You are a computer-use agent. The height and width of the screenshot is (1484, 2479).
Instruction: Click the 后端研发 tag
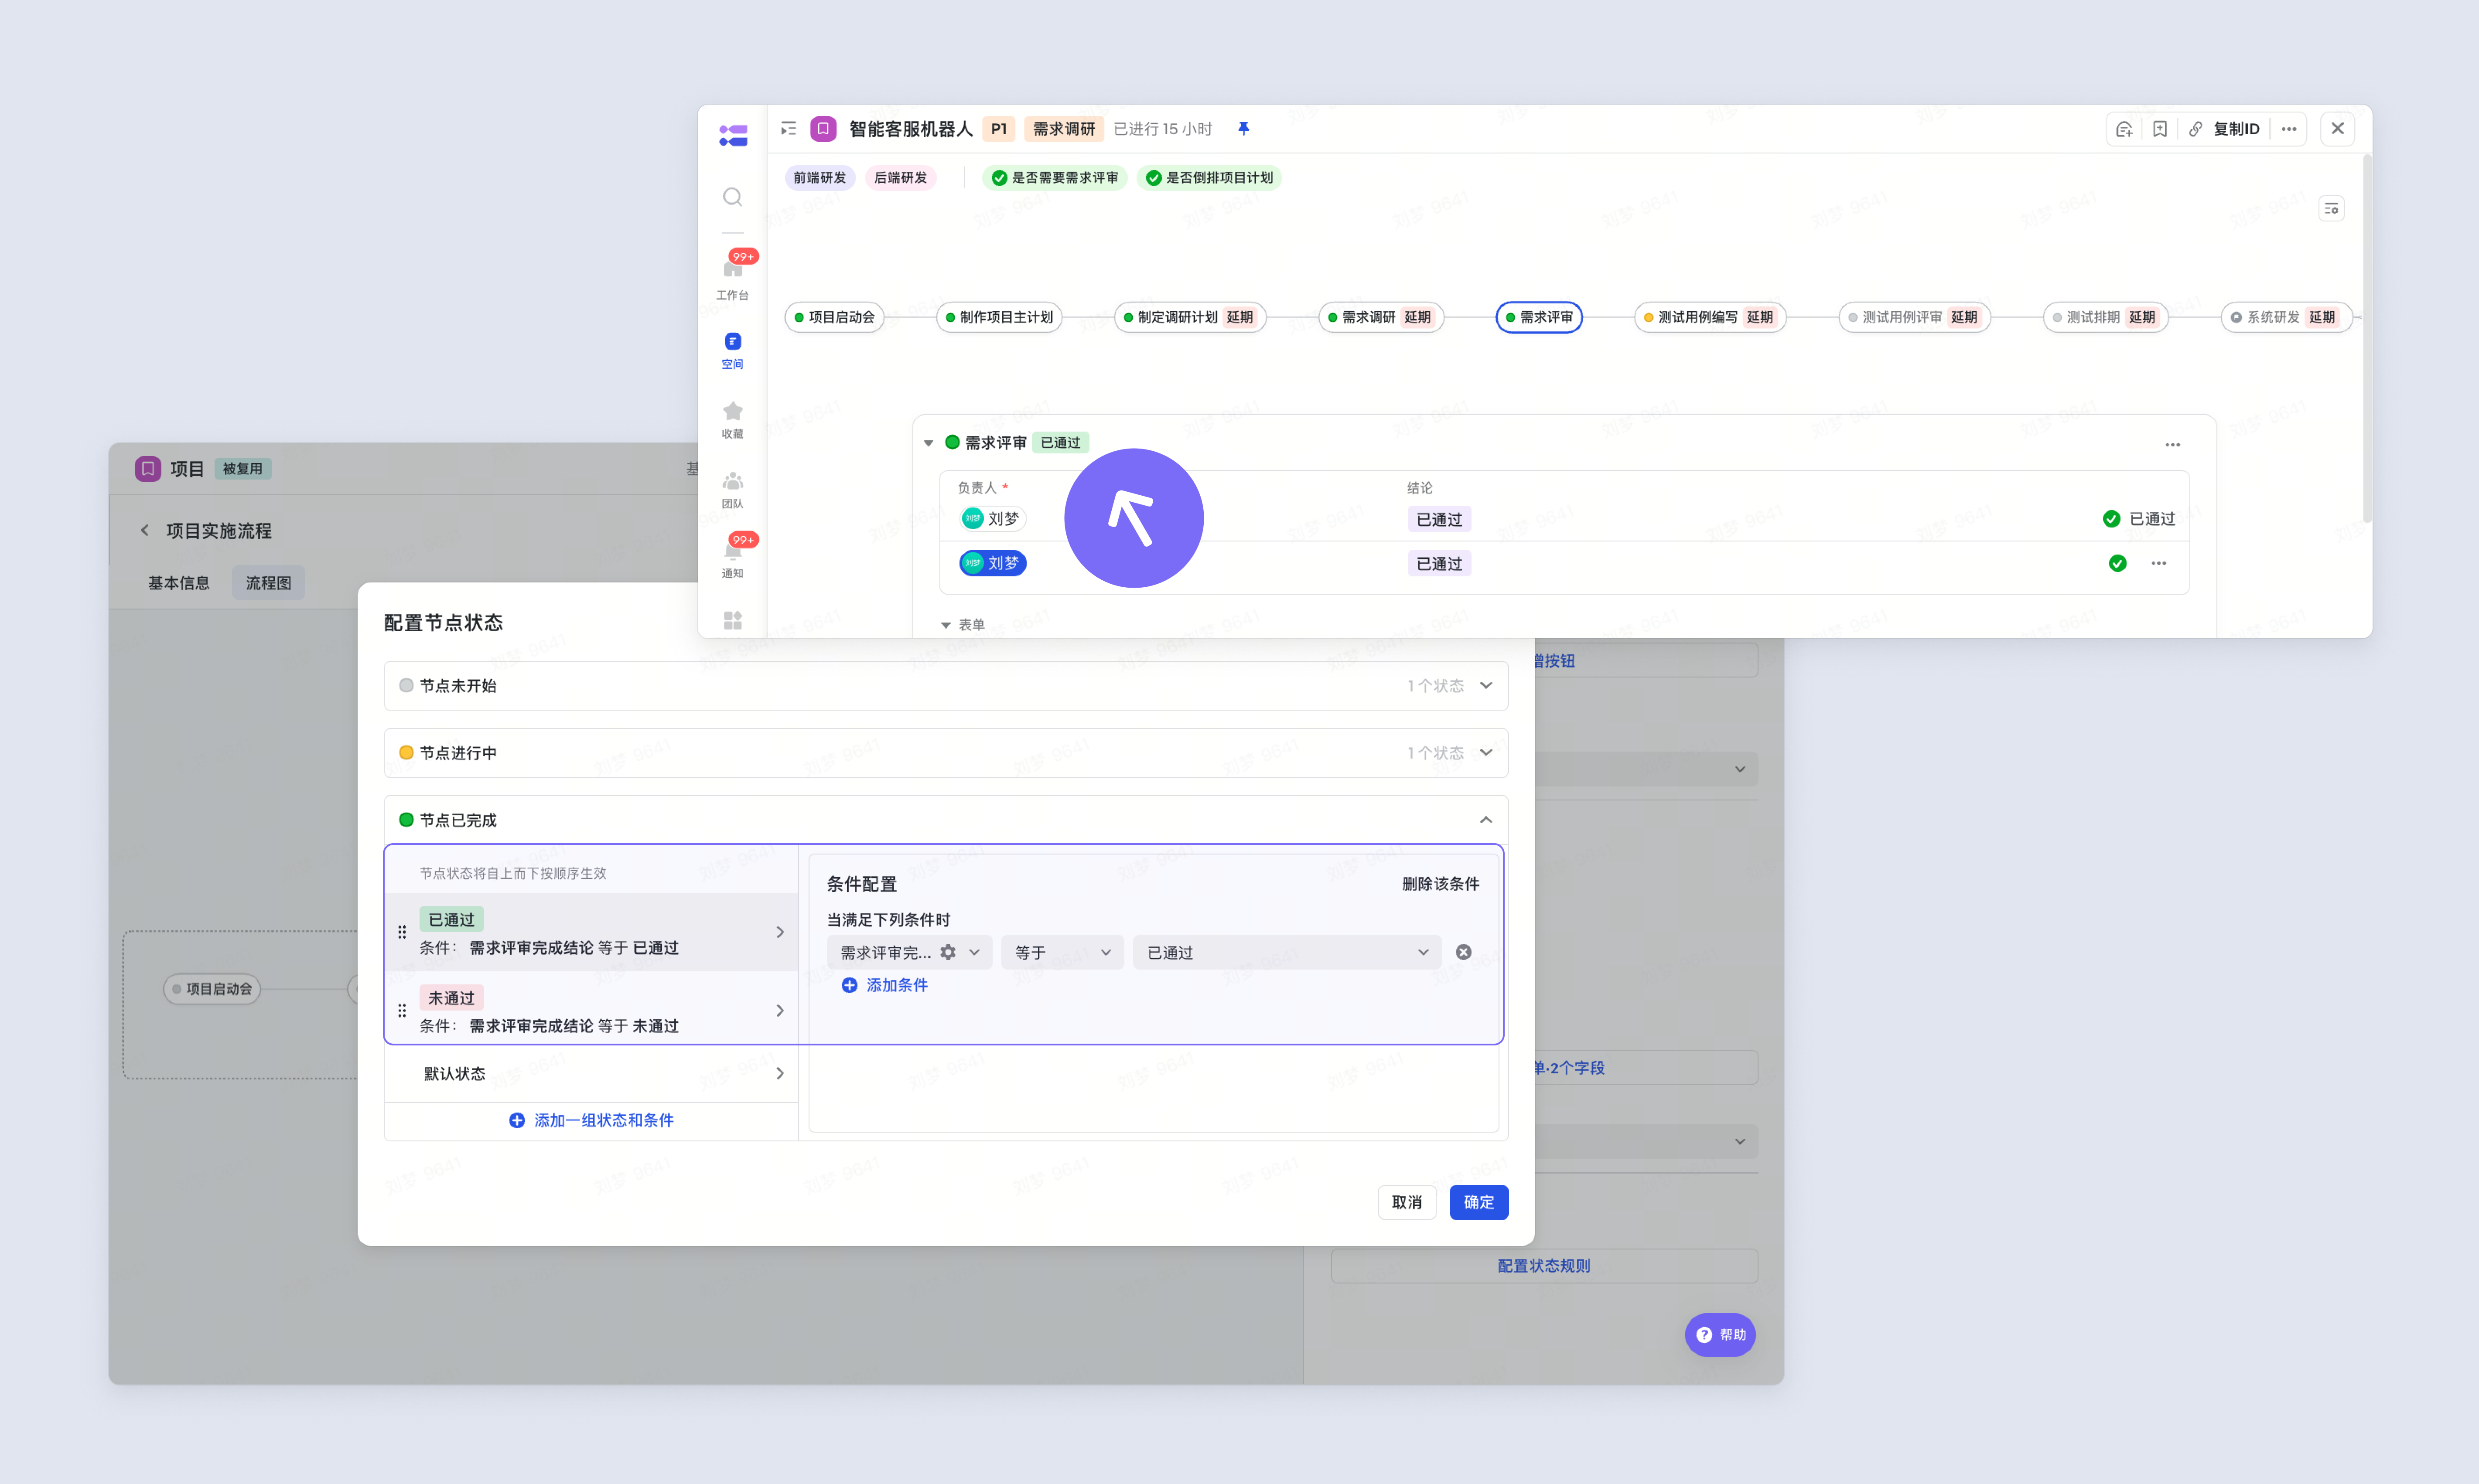pyautogui.click(x=900, y=178)
